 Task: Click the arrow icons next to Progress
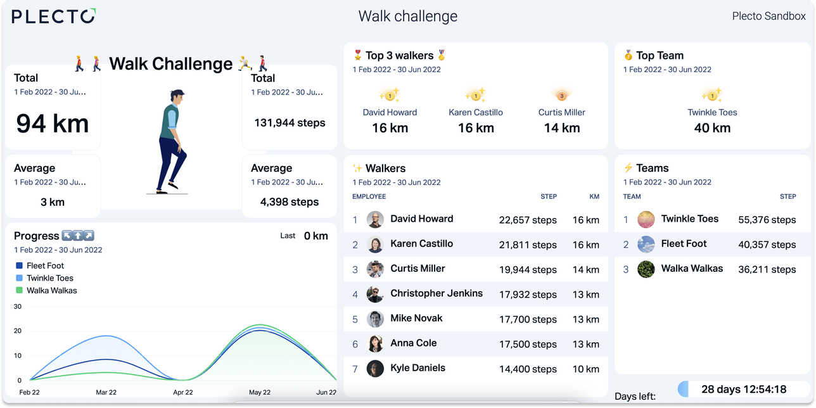coord(78,236)
